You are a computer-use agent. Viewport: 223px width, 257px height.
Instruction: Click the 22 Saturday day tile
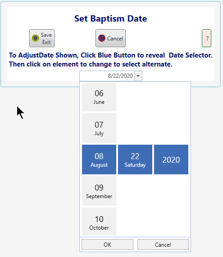(135, 160)
